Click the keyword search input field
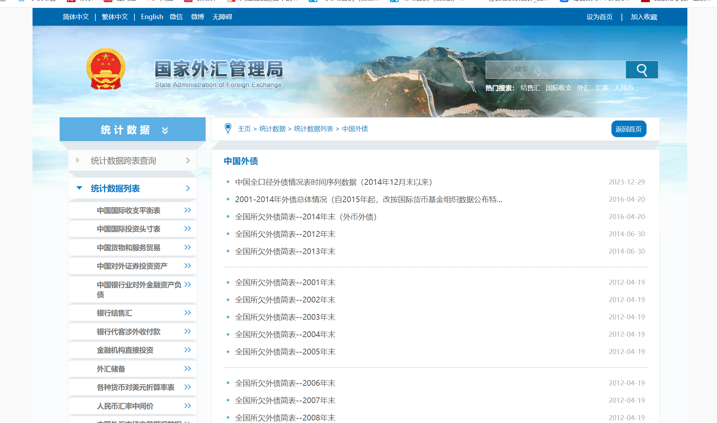Viewport: 717px width, 423px height. [555, 70]
